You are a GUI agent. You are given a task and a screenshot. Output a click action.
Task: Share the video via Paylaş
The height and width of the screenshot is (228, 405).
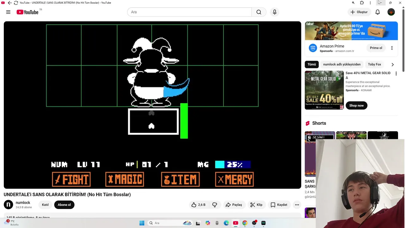click(x=234, y=205)
